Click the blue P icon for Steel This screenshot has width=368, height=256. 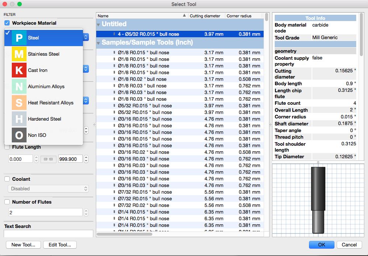tap(19, 38)
